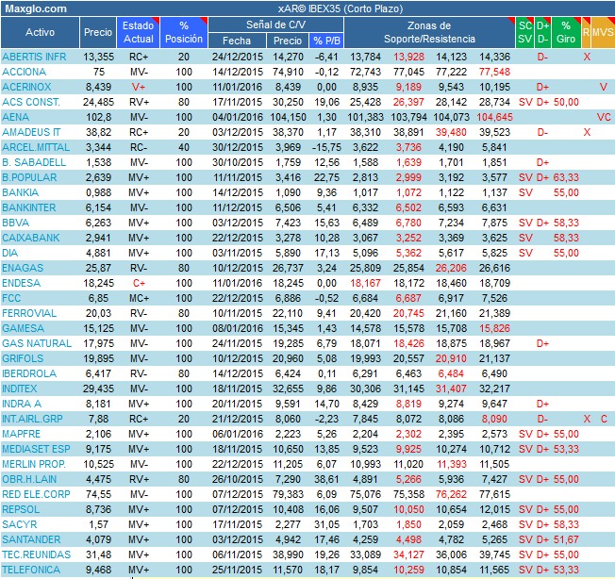Open the REPSOL stock link
615x579 pixels.
pos(23,507)
